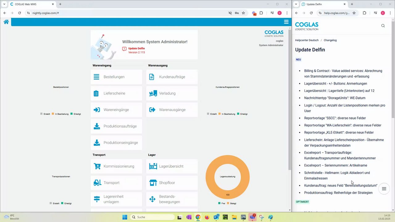Click the COGLAS logo in the help center

tap(307, 26)
